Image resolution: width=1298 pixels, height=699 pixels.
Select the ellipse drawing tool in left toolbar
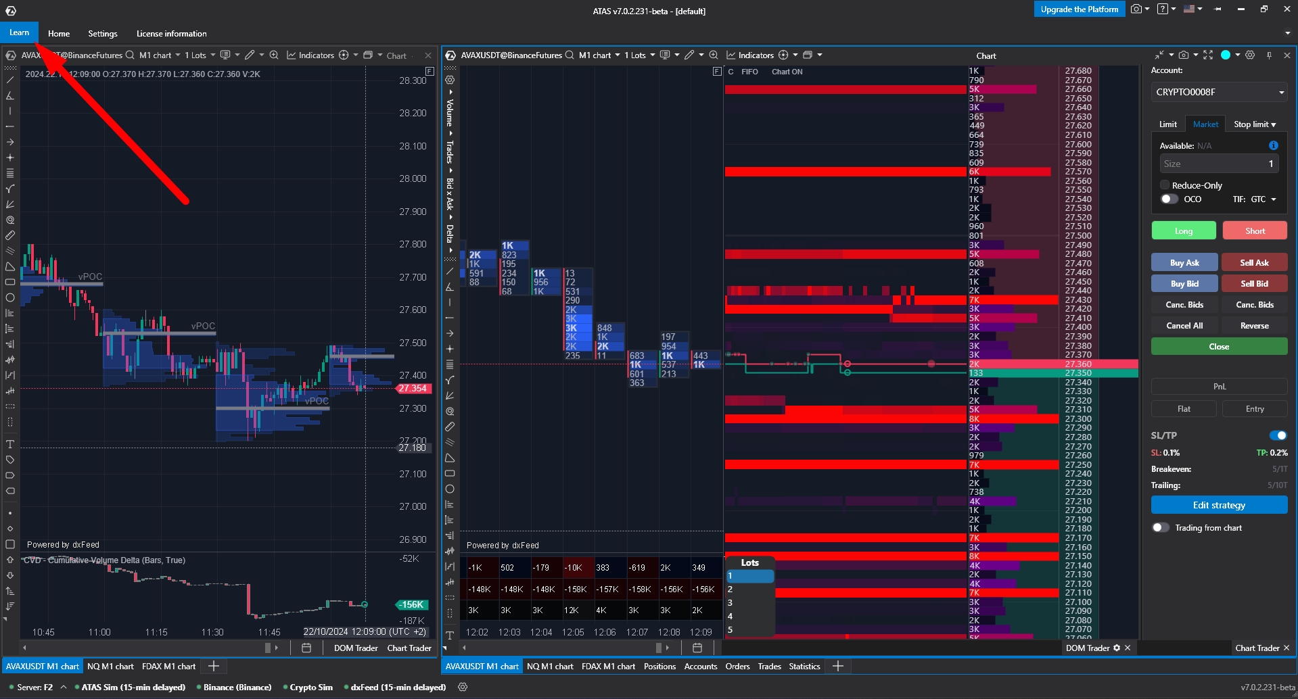point(10,297)
